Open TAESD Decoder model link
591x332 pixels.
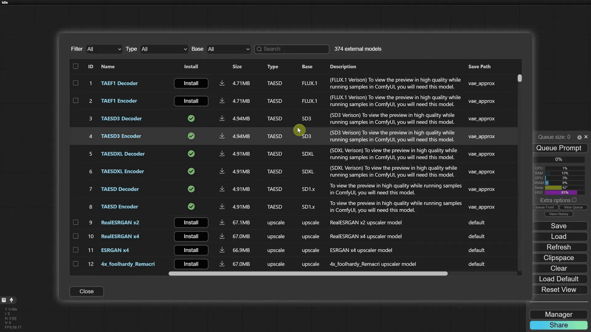pos(120,189)
